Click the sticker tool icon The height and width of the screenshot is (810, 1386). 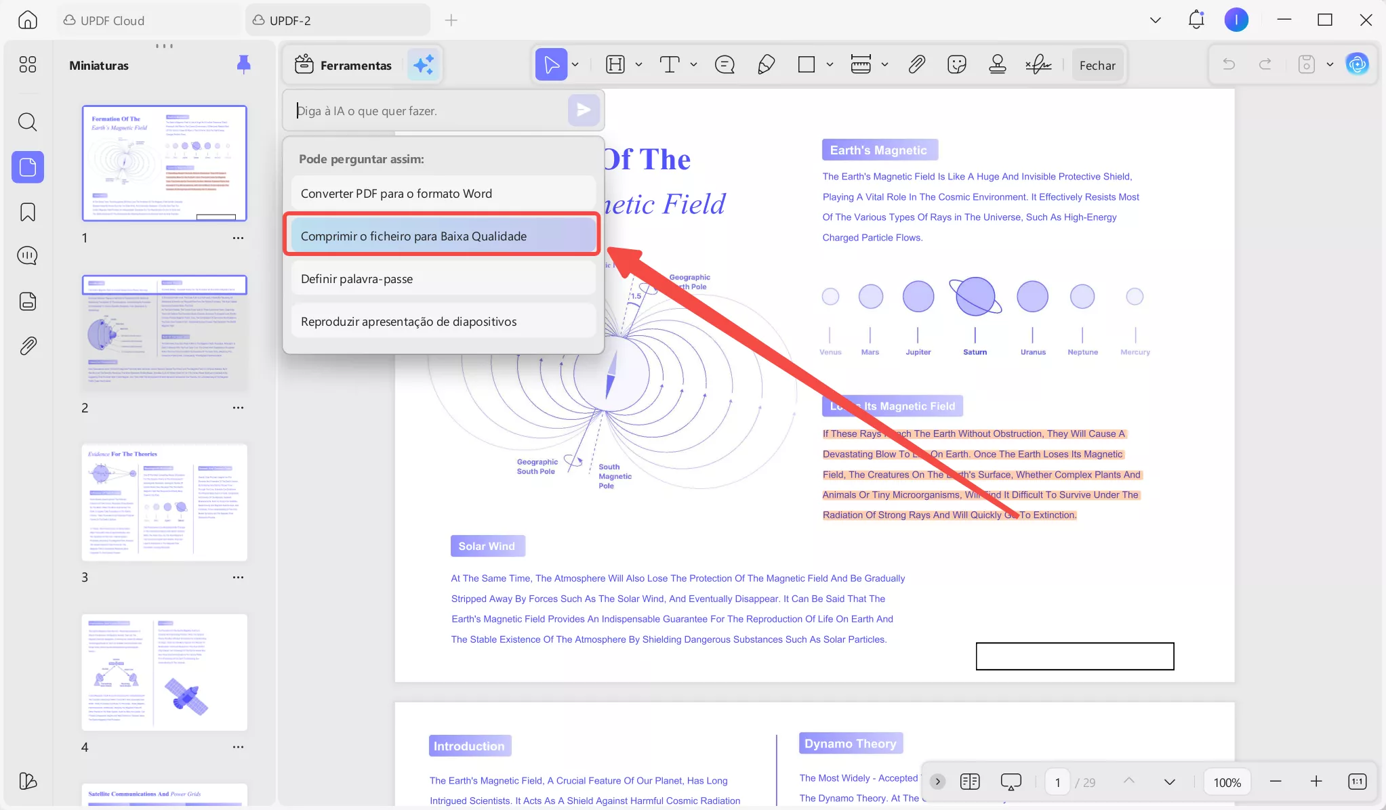[956, 65]
